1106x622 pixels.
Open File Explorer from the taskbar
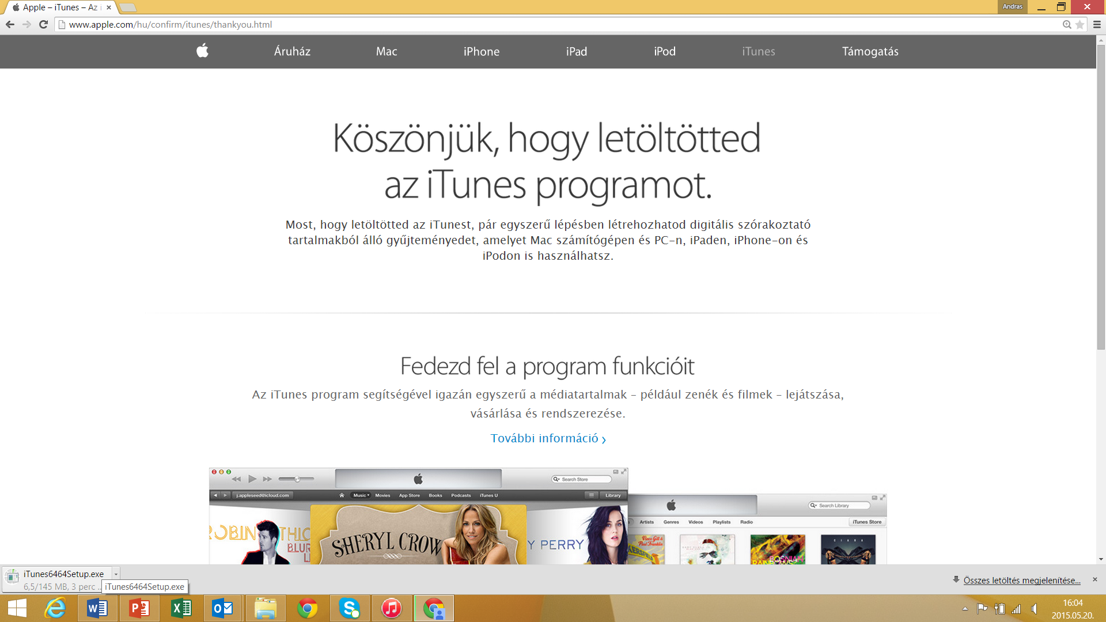pyautogui.click(x=266, y=608)
